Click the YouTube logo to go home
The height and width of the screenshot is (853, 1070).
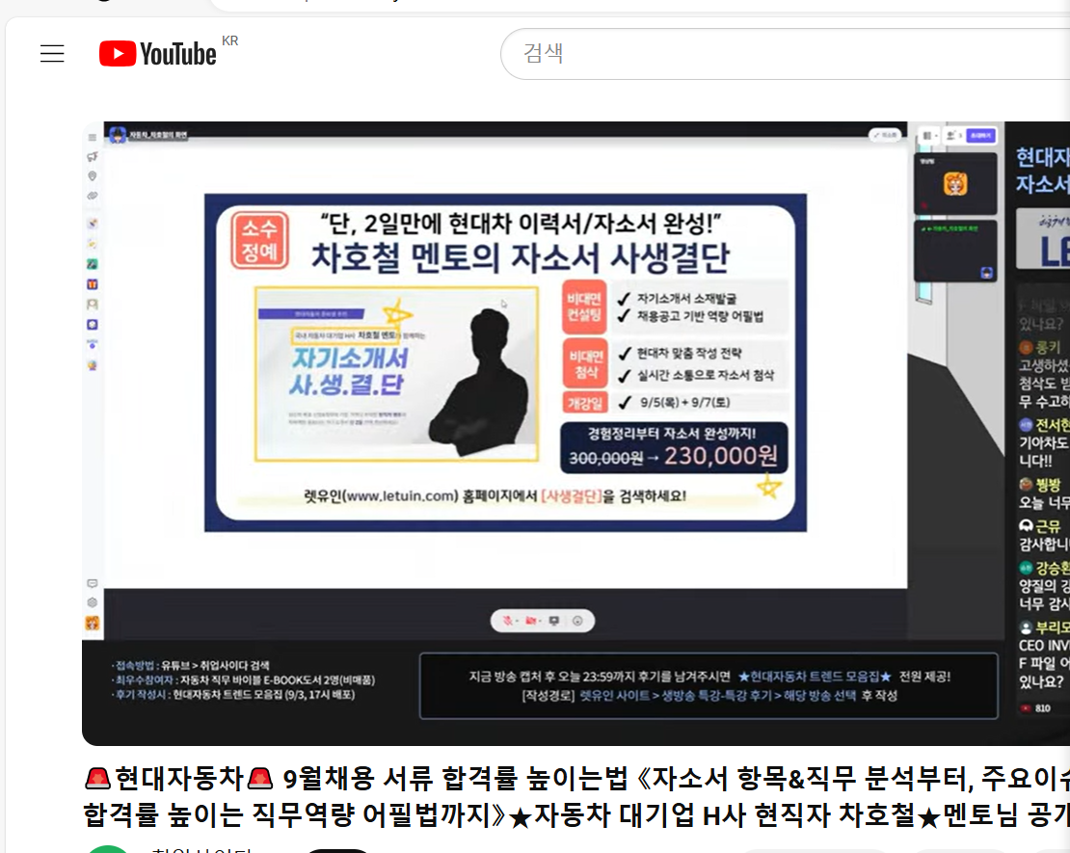(158, 54)
